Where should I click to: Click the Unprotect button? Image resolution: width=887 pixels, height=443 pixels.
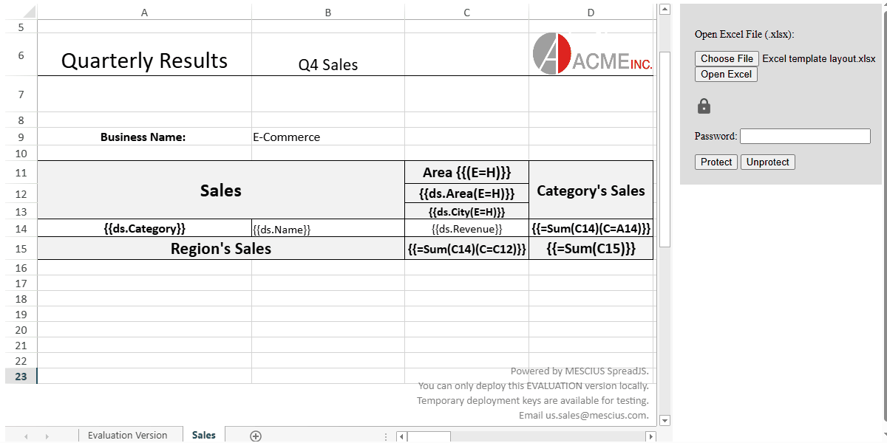(x=768, y=162)
